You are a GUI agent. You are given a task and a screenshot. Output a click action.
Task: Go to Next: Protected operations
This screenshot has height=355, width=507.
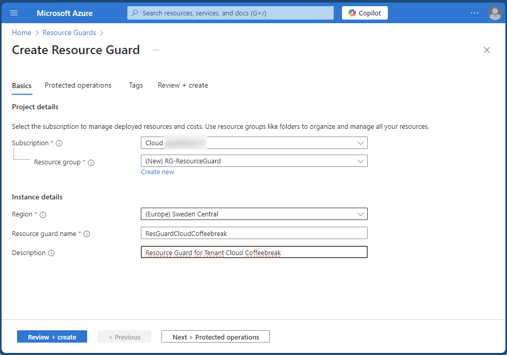click(x=216, y=336)
